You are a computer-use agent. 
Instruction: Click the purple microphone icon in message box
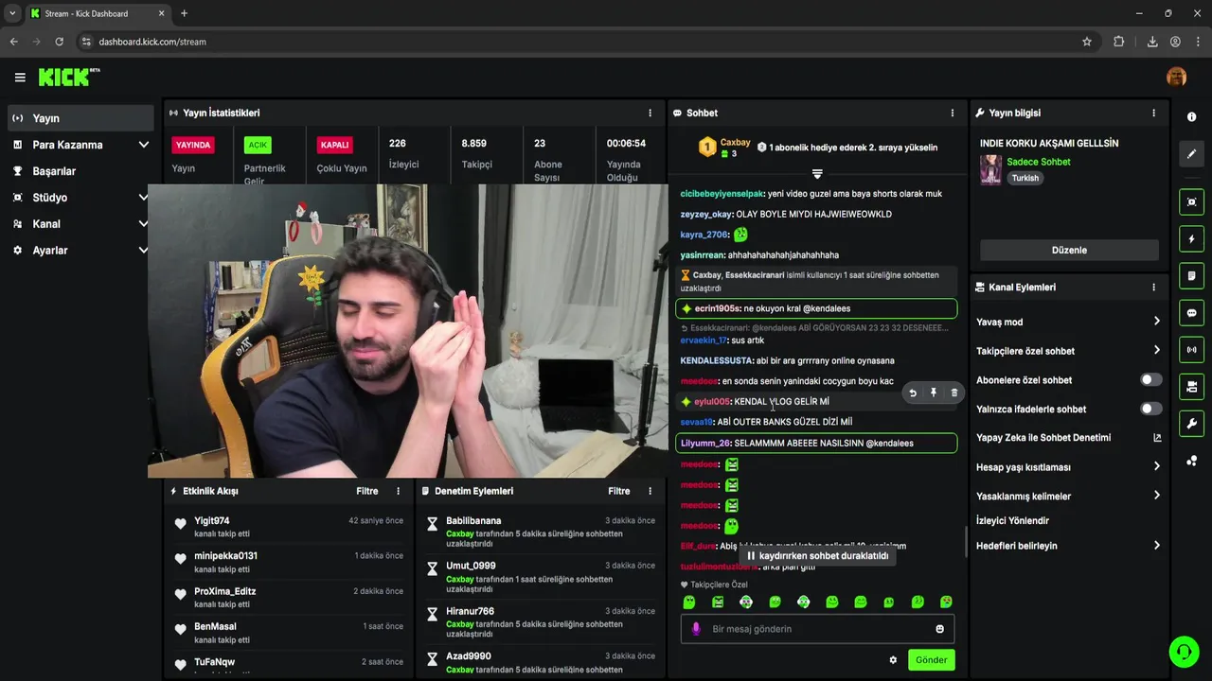click(x=696, y=629)
